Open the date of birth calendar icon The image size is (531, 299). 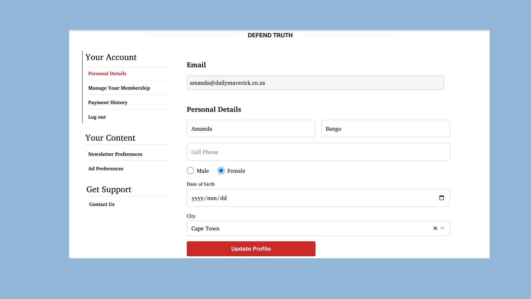click(x=441, y=198)
